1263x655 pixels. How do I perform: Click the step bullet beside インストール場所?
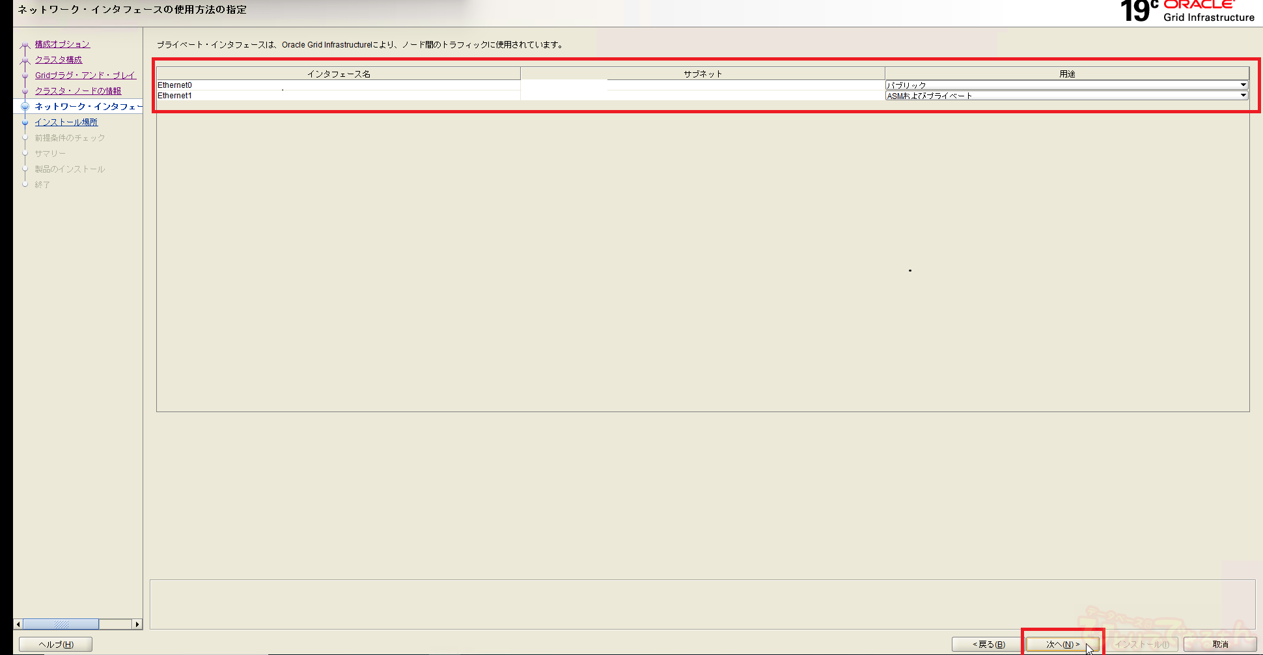tap(25, 122)
